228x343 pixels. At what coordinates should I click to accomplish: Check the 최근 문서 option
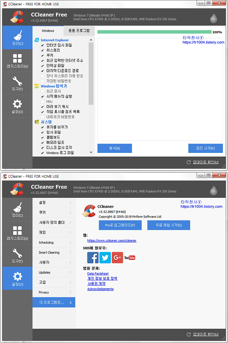(x=42, y=91)
